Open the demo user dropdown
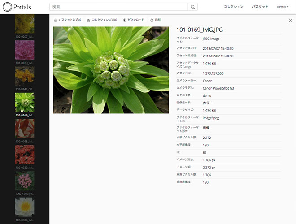The image size is (296, 224). 283,7
